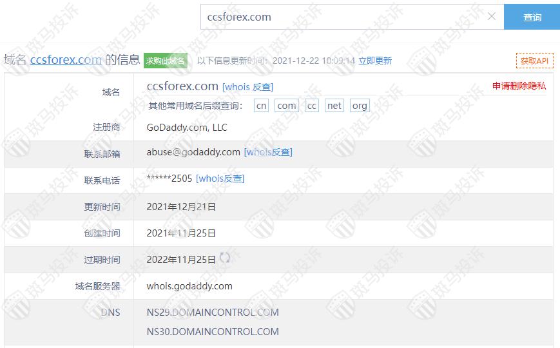Click the 立即更新 link
This screenshot has height=348, width=560.
point(375,61)
